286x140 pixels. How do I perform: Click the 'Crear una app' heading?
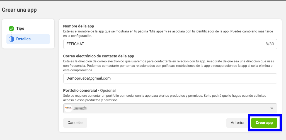(19, 10)
